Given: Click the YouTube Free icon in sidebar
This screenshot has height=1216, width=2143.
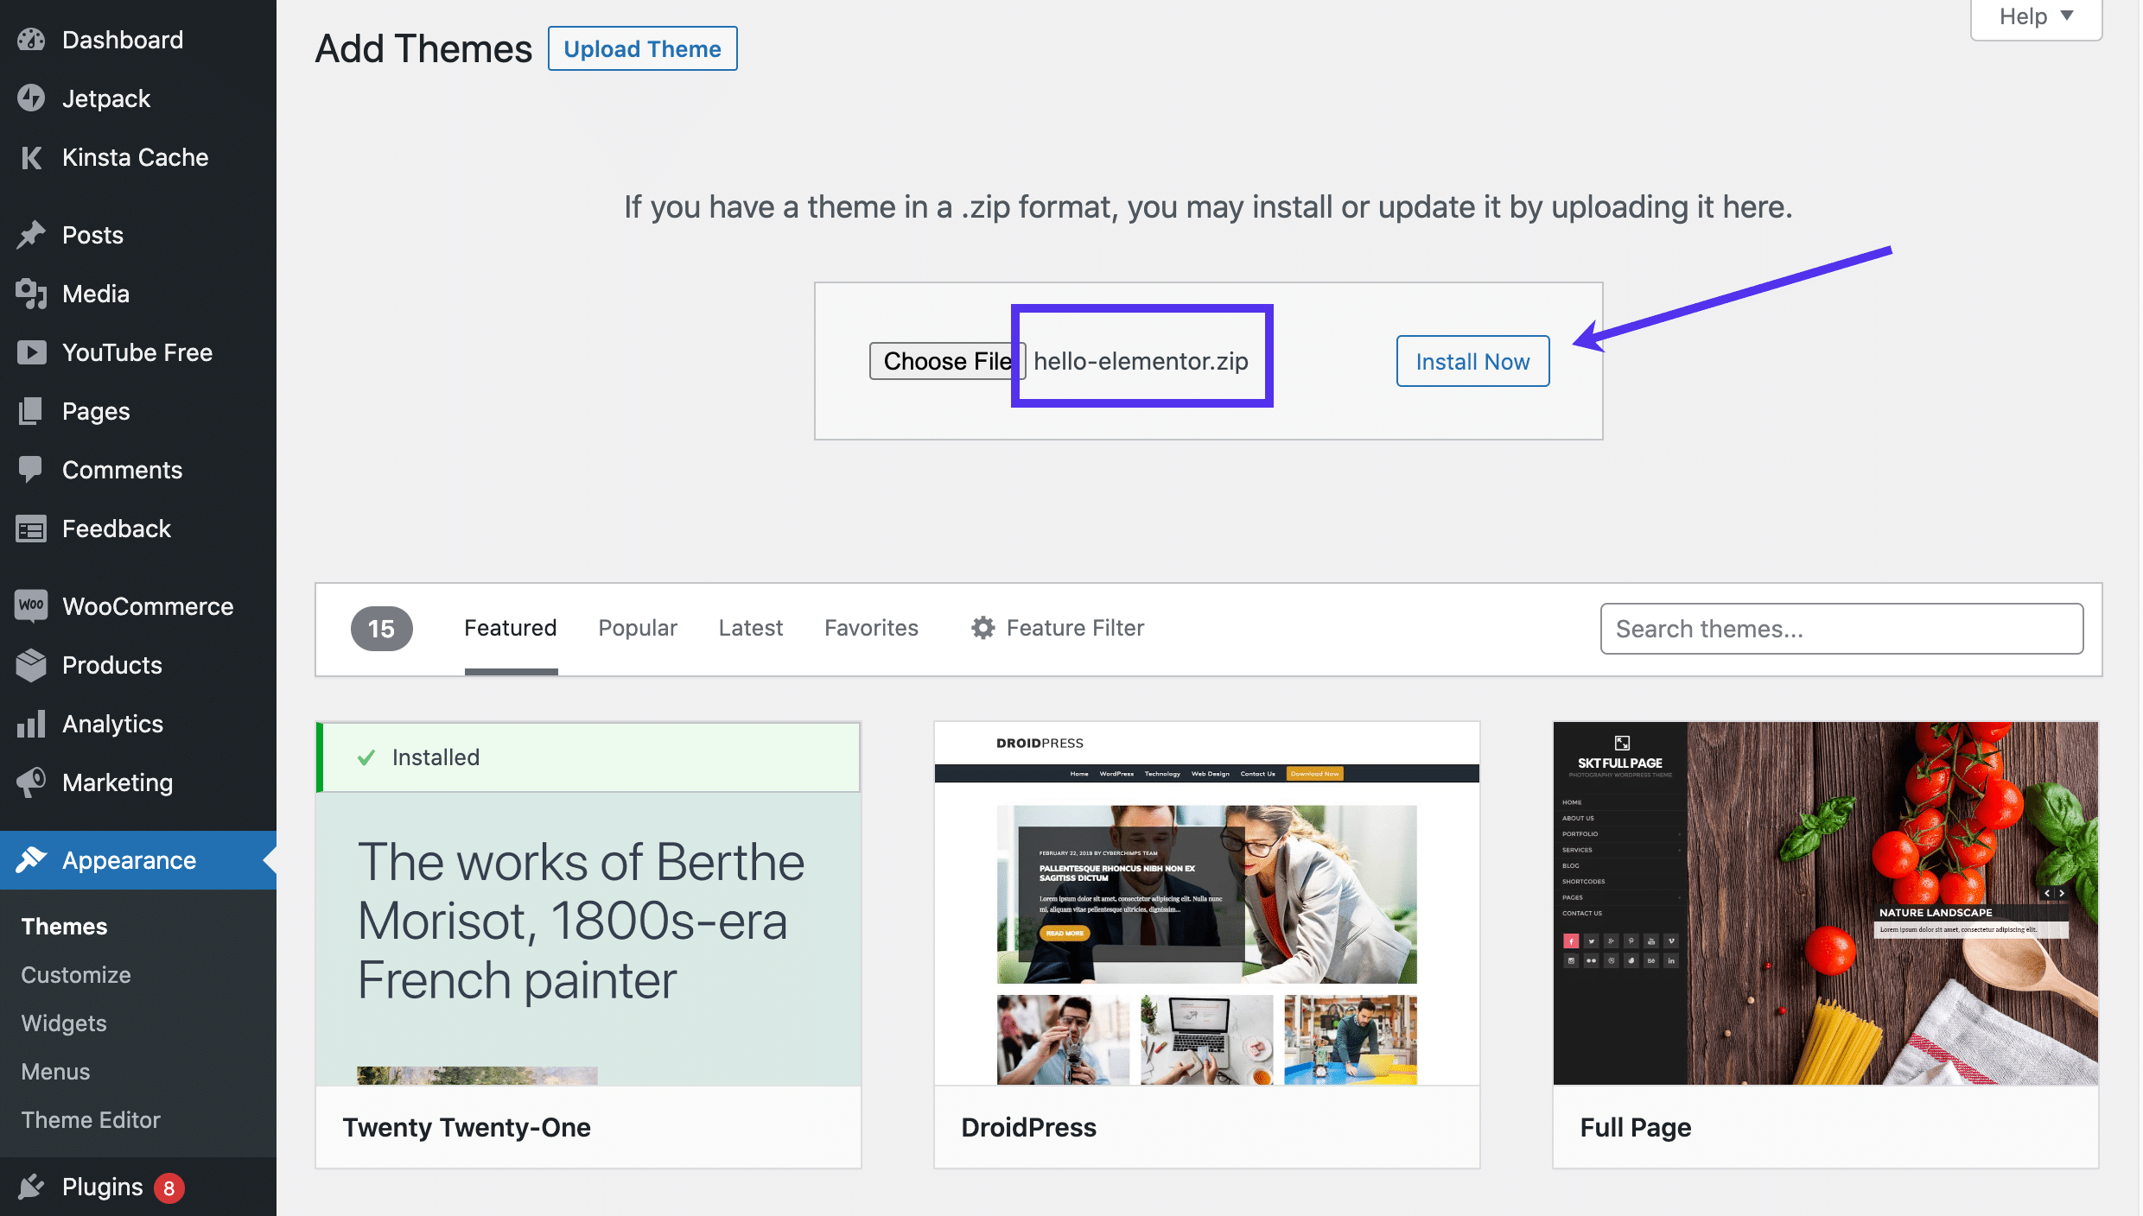Looking at the screenshot, I should (31, 351).
